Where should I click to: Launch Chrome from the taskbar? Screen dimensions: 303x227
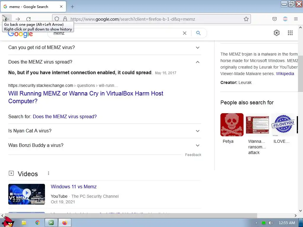[38, 223]
